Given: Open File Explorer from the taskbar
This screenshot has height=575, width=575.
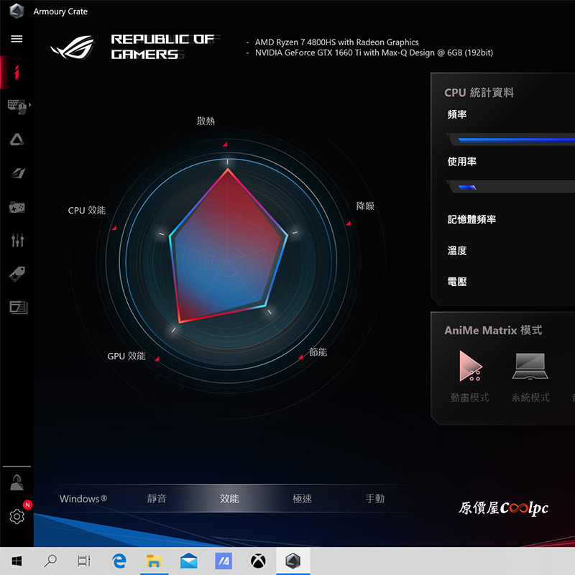Looking at the screenshot, I should (x=154, y=561).
